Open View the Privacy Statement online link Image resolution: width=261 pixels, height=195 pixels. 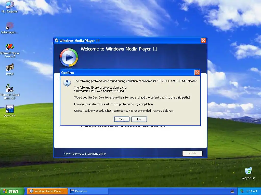click(85, 154)
